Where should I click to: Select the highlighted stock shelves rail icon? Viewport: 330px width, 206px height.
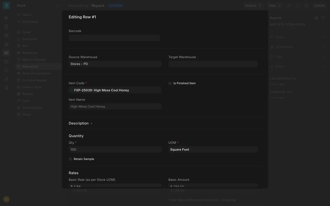point(6,53)
